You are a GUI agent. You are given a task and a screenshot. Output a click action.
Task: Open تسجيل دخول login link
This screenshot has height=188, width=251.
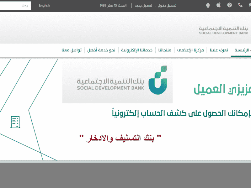coord(167,5)
